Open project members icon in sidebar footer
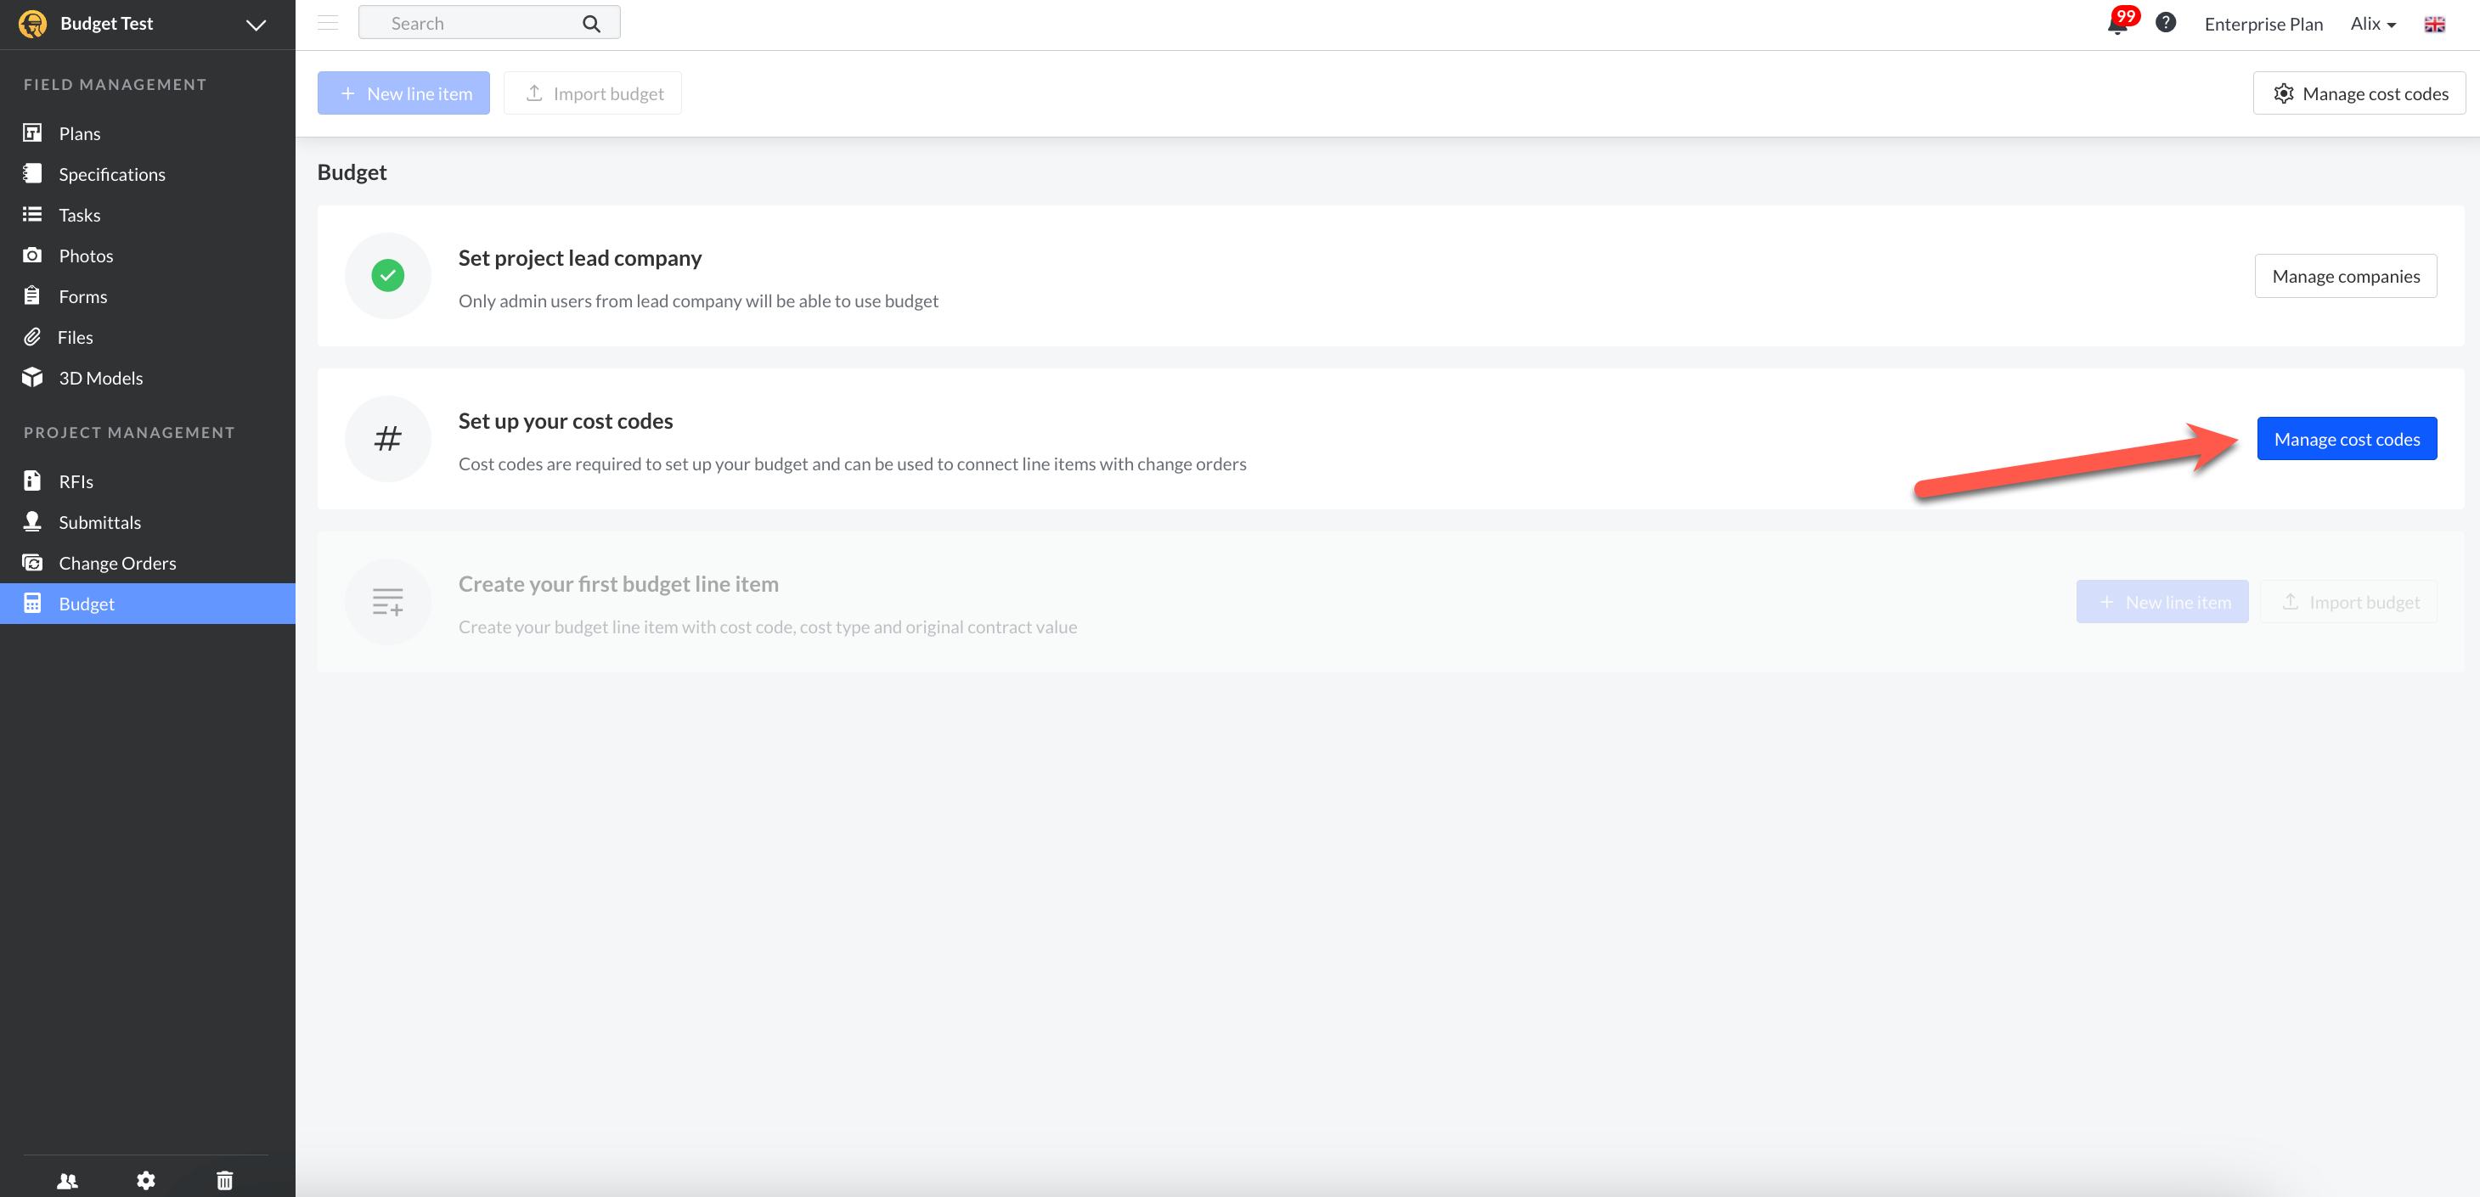The image size is (2480, 1197). coord(67,1181)
